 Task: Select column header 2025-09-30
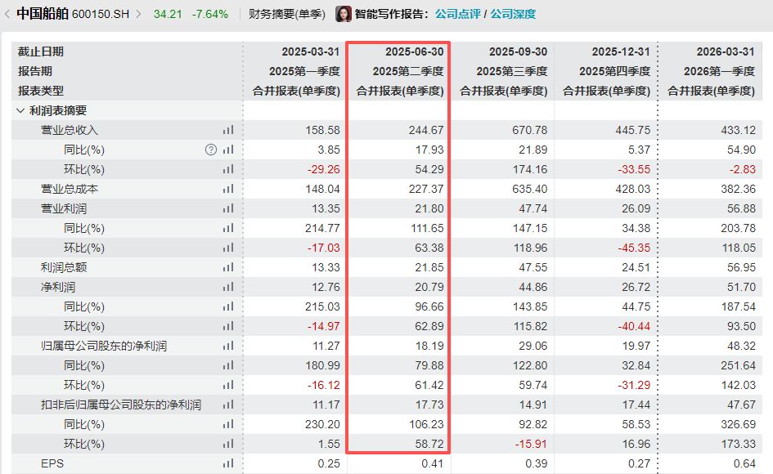[x=518, y=51]
